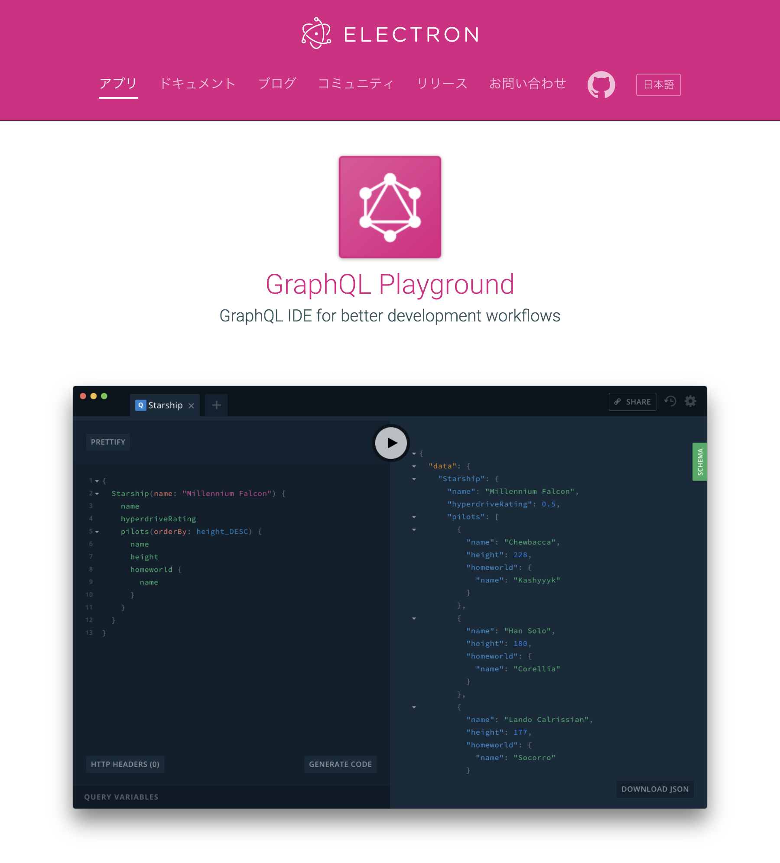Collapse the Han Solo pilot object
Screen dimensions: 780x863
(413, 618)
